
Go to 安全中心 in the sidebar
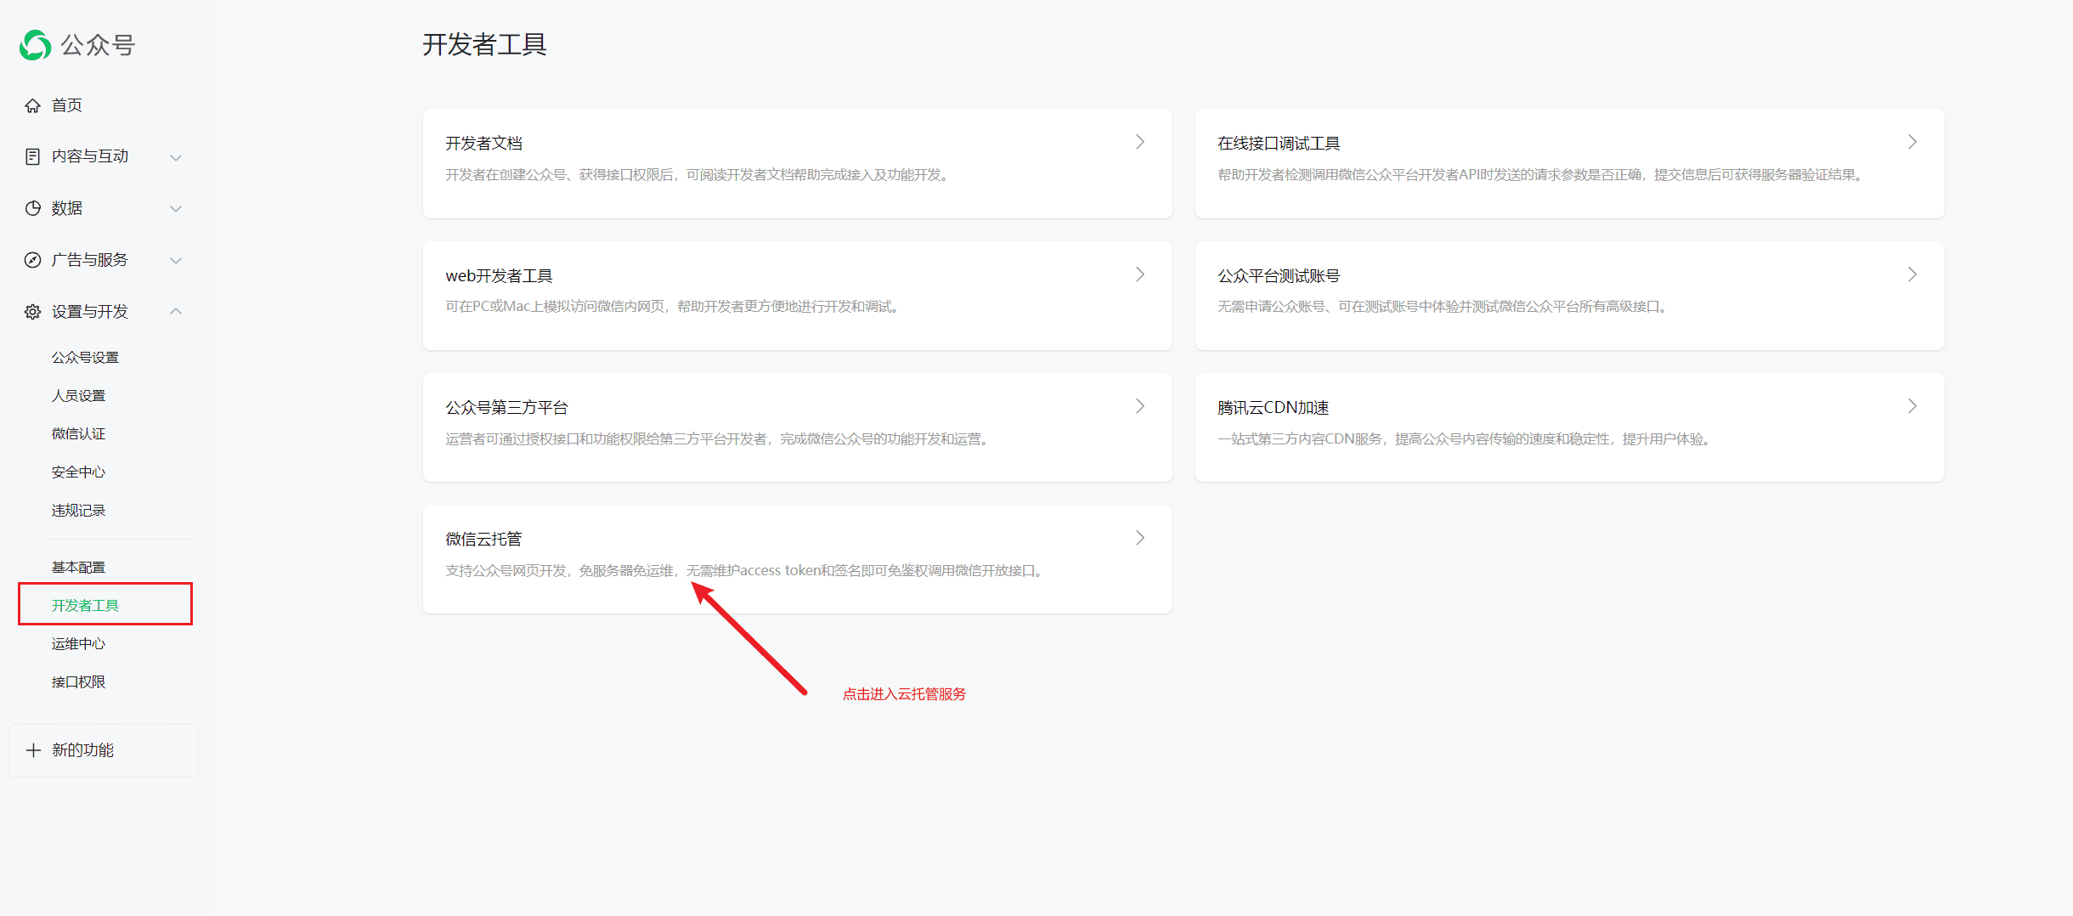tap(78, 472)
